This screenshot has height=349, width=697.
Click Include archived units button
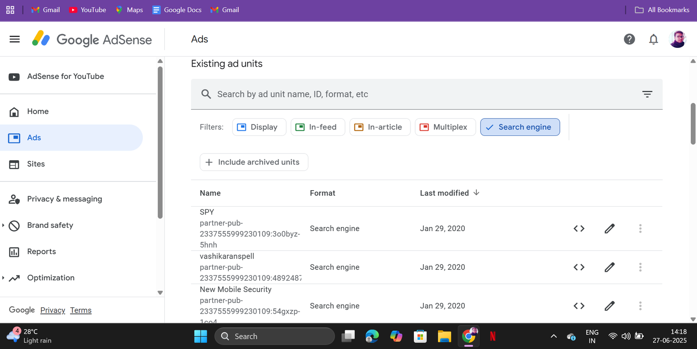pyautogui.click(x=254, y=162)
